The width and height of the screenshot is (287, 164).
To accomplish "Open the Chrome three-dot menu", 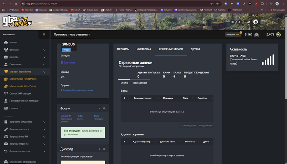I will point(283,4).
